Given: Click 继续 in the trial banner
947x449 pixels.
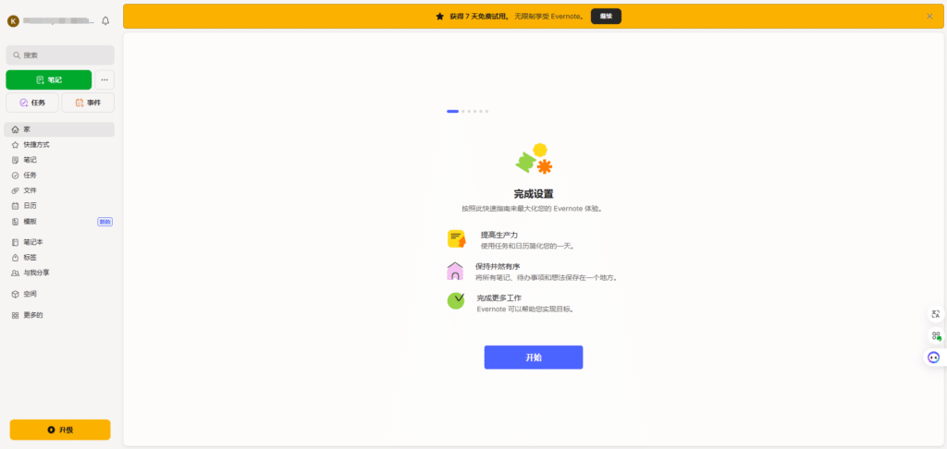Looking at the screenshot, I should pos(606,16).
